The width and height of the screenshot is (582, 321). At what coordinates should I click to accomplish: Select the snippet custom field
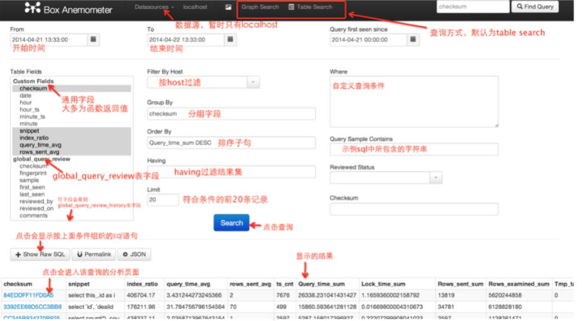pos(71,131)
